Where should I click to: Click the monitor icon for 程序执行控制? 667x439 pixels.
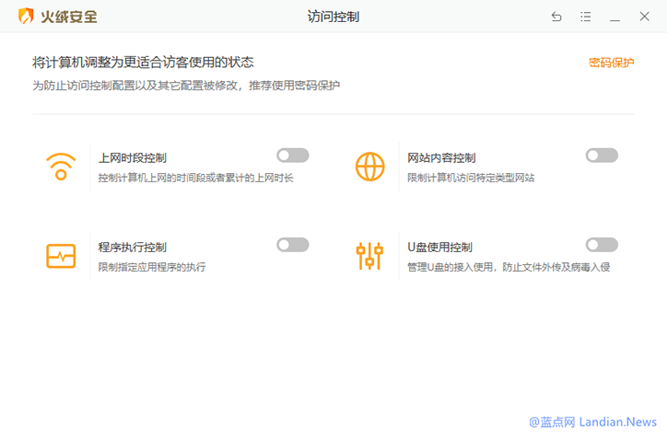pyautogui.click(x=61, y=256)
